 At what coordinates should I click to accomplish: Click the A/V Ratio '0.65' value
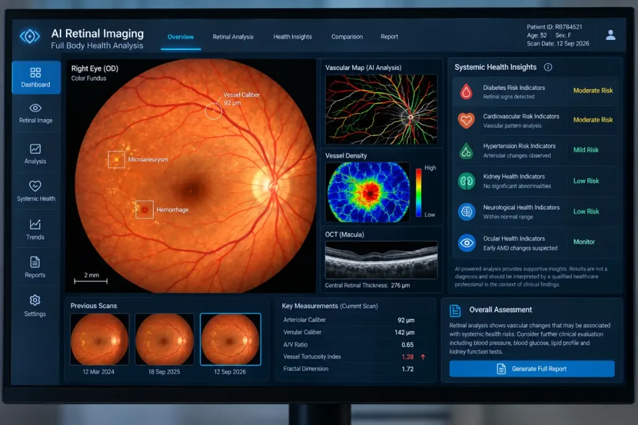[x=407, y=345]
